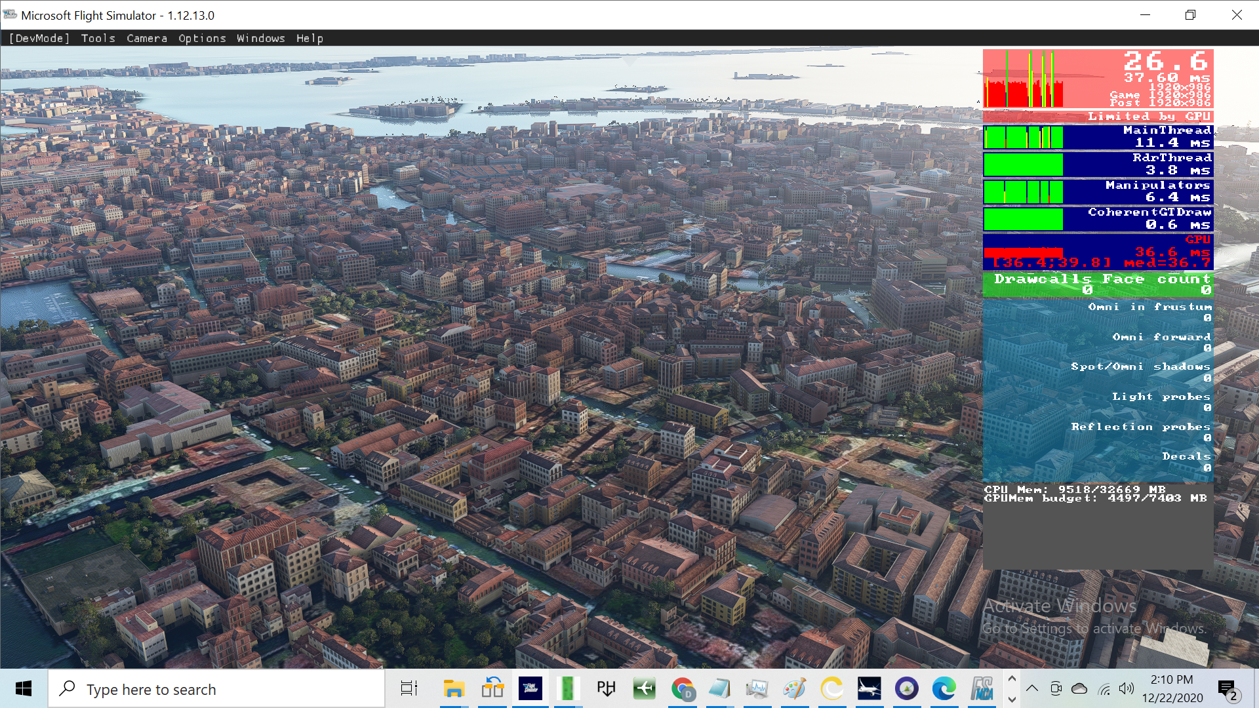Open the DevMode menu

pyautogui.click(x=39, y=38)
